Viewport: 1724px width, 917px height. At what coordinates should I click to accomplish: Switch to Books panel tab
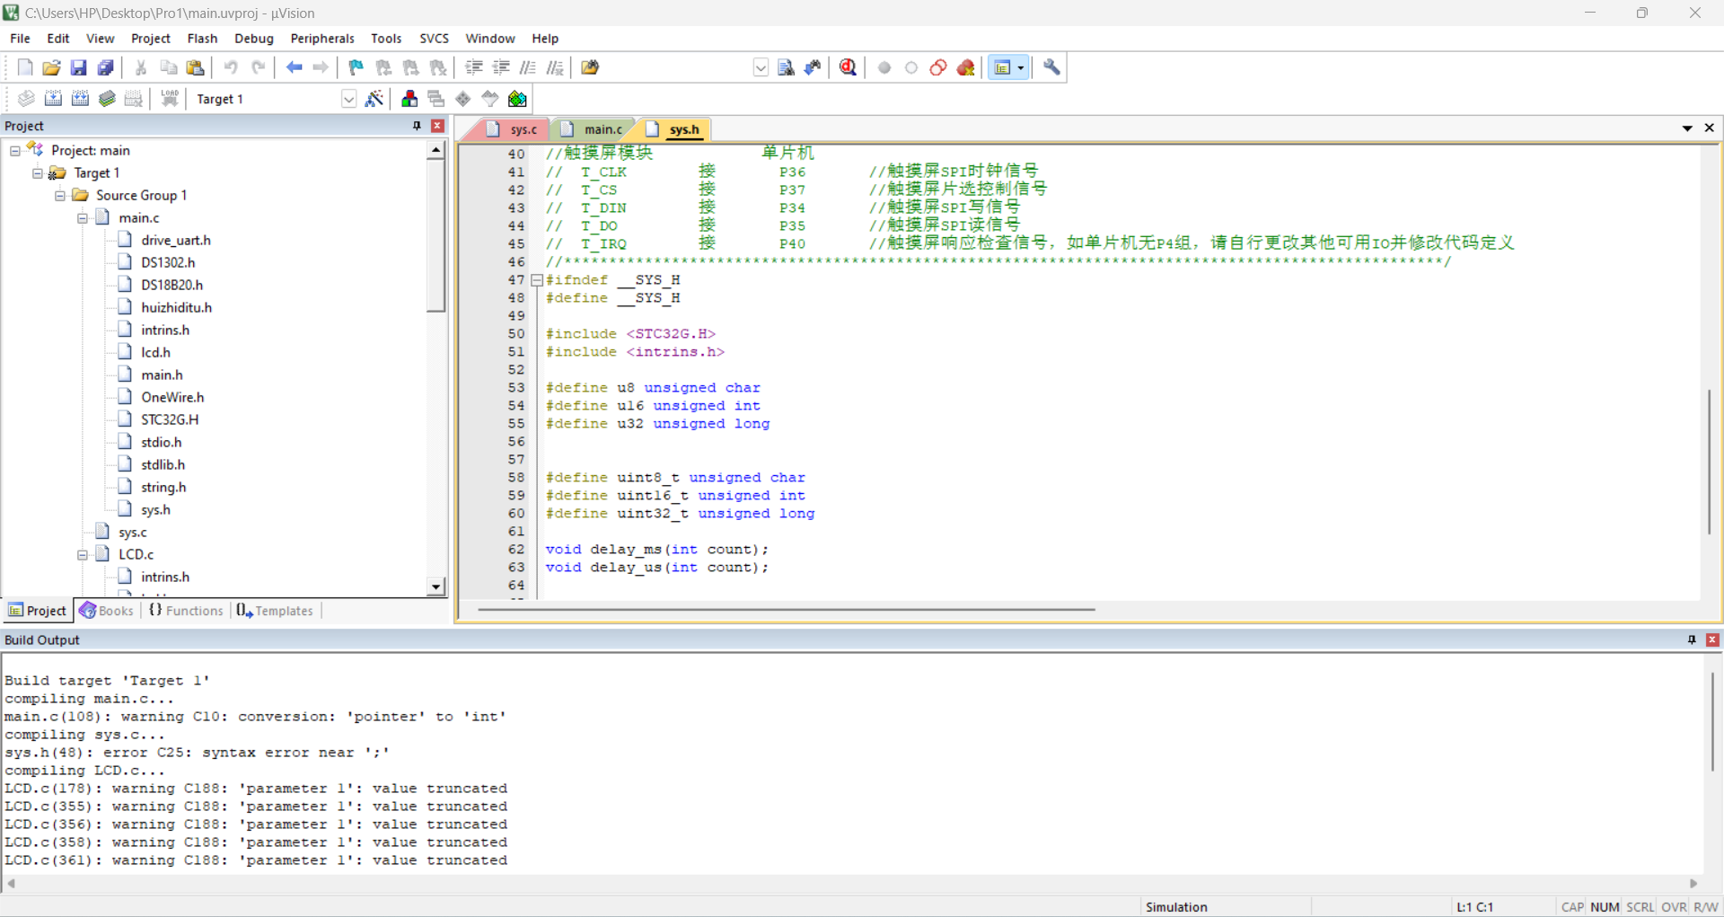click(x=107, y=611)
